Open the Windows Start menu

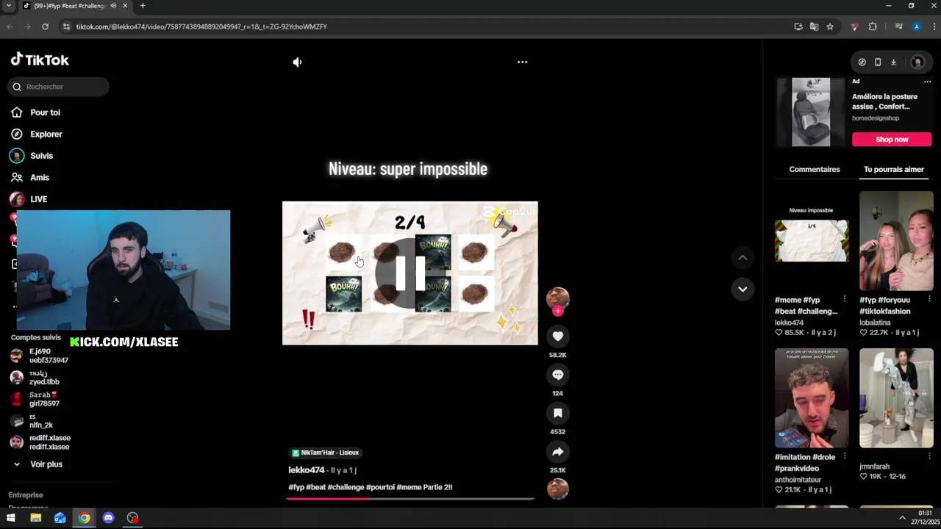11,518
